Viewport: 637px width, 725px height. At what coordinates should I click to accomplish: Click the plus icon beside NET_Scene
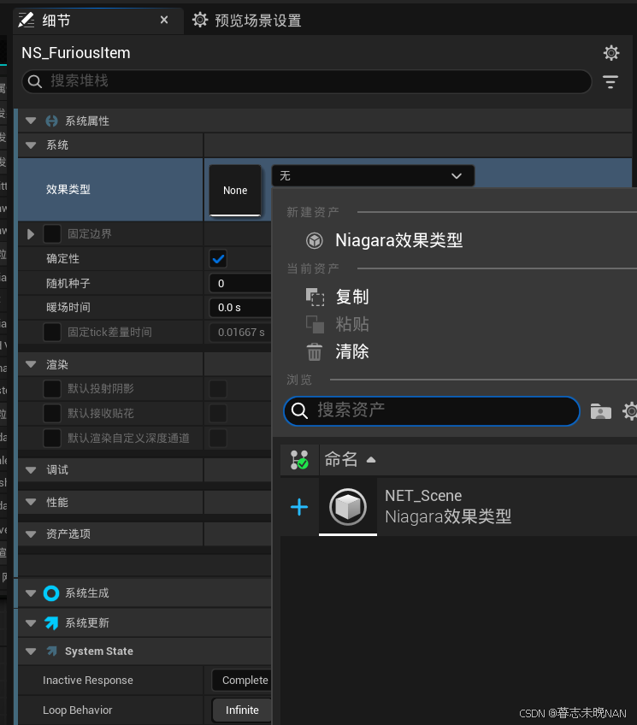tap(299, 507)
